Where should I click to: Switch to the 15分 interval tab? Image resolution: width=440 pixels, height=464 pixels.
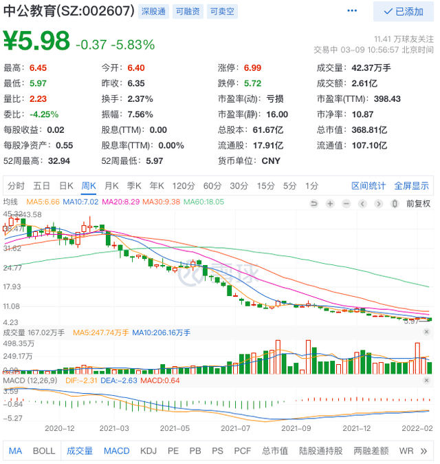coord(265,186)
